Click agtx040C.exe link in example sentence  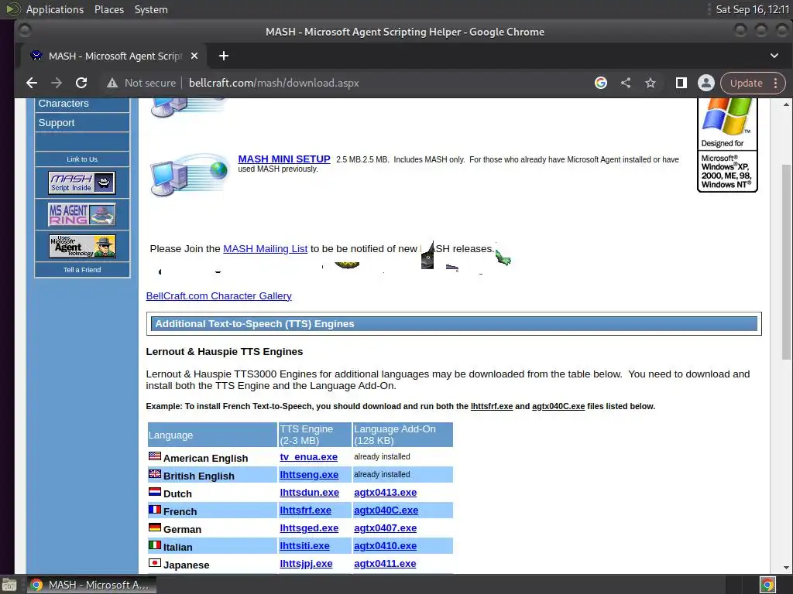[558, 407]
